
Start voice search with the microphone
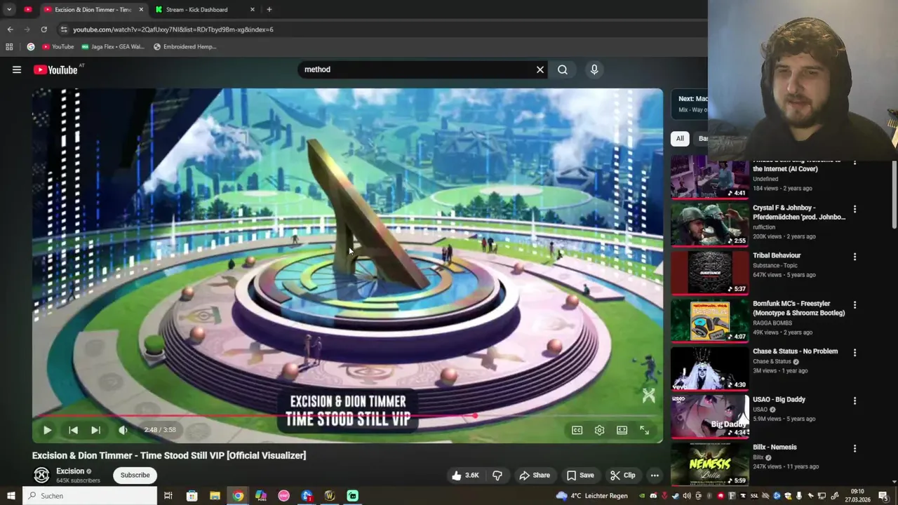(x=594, y=69)
